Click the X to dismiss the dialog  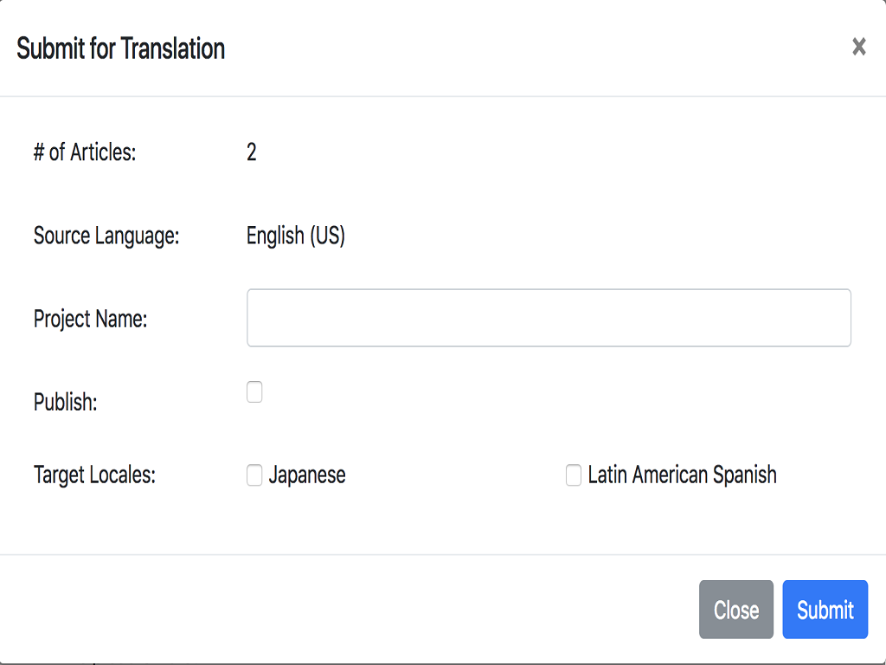click(858, 47)
